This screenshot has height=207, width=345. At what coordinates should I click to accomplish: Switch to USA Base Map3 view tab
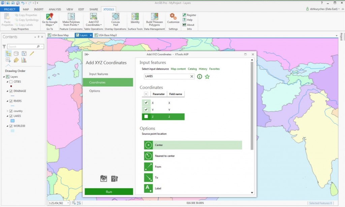105,35
